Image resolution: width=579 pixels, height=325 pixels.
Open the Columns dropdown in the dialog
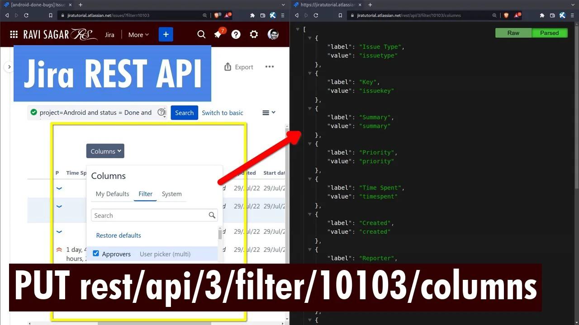click(x=105, y=151)
